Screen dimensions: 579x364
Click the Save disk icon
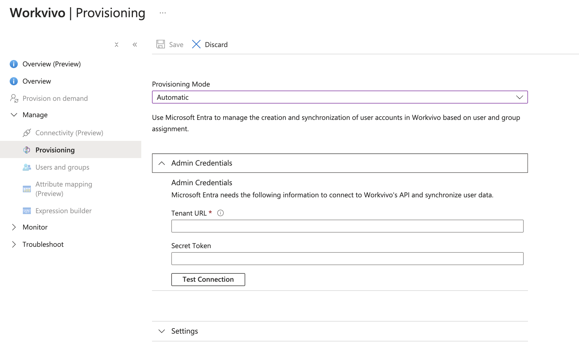point(161,44)
